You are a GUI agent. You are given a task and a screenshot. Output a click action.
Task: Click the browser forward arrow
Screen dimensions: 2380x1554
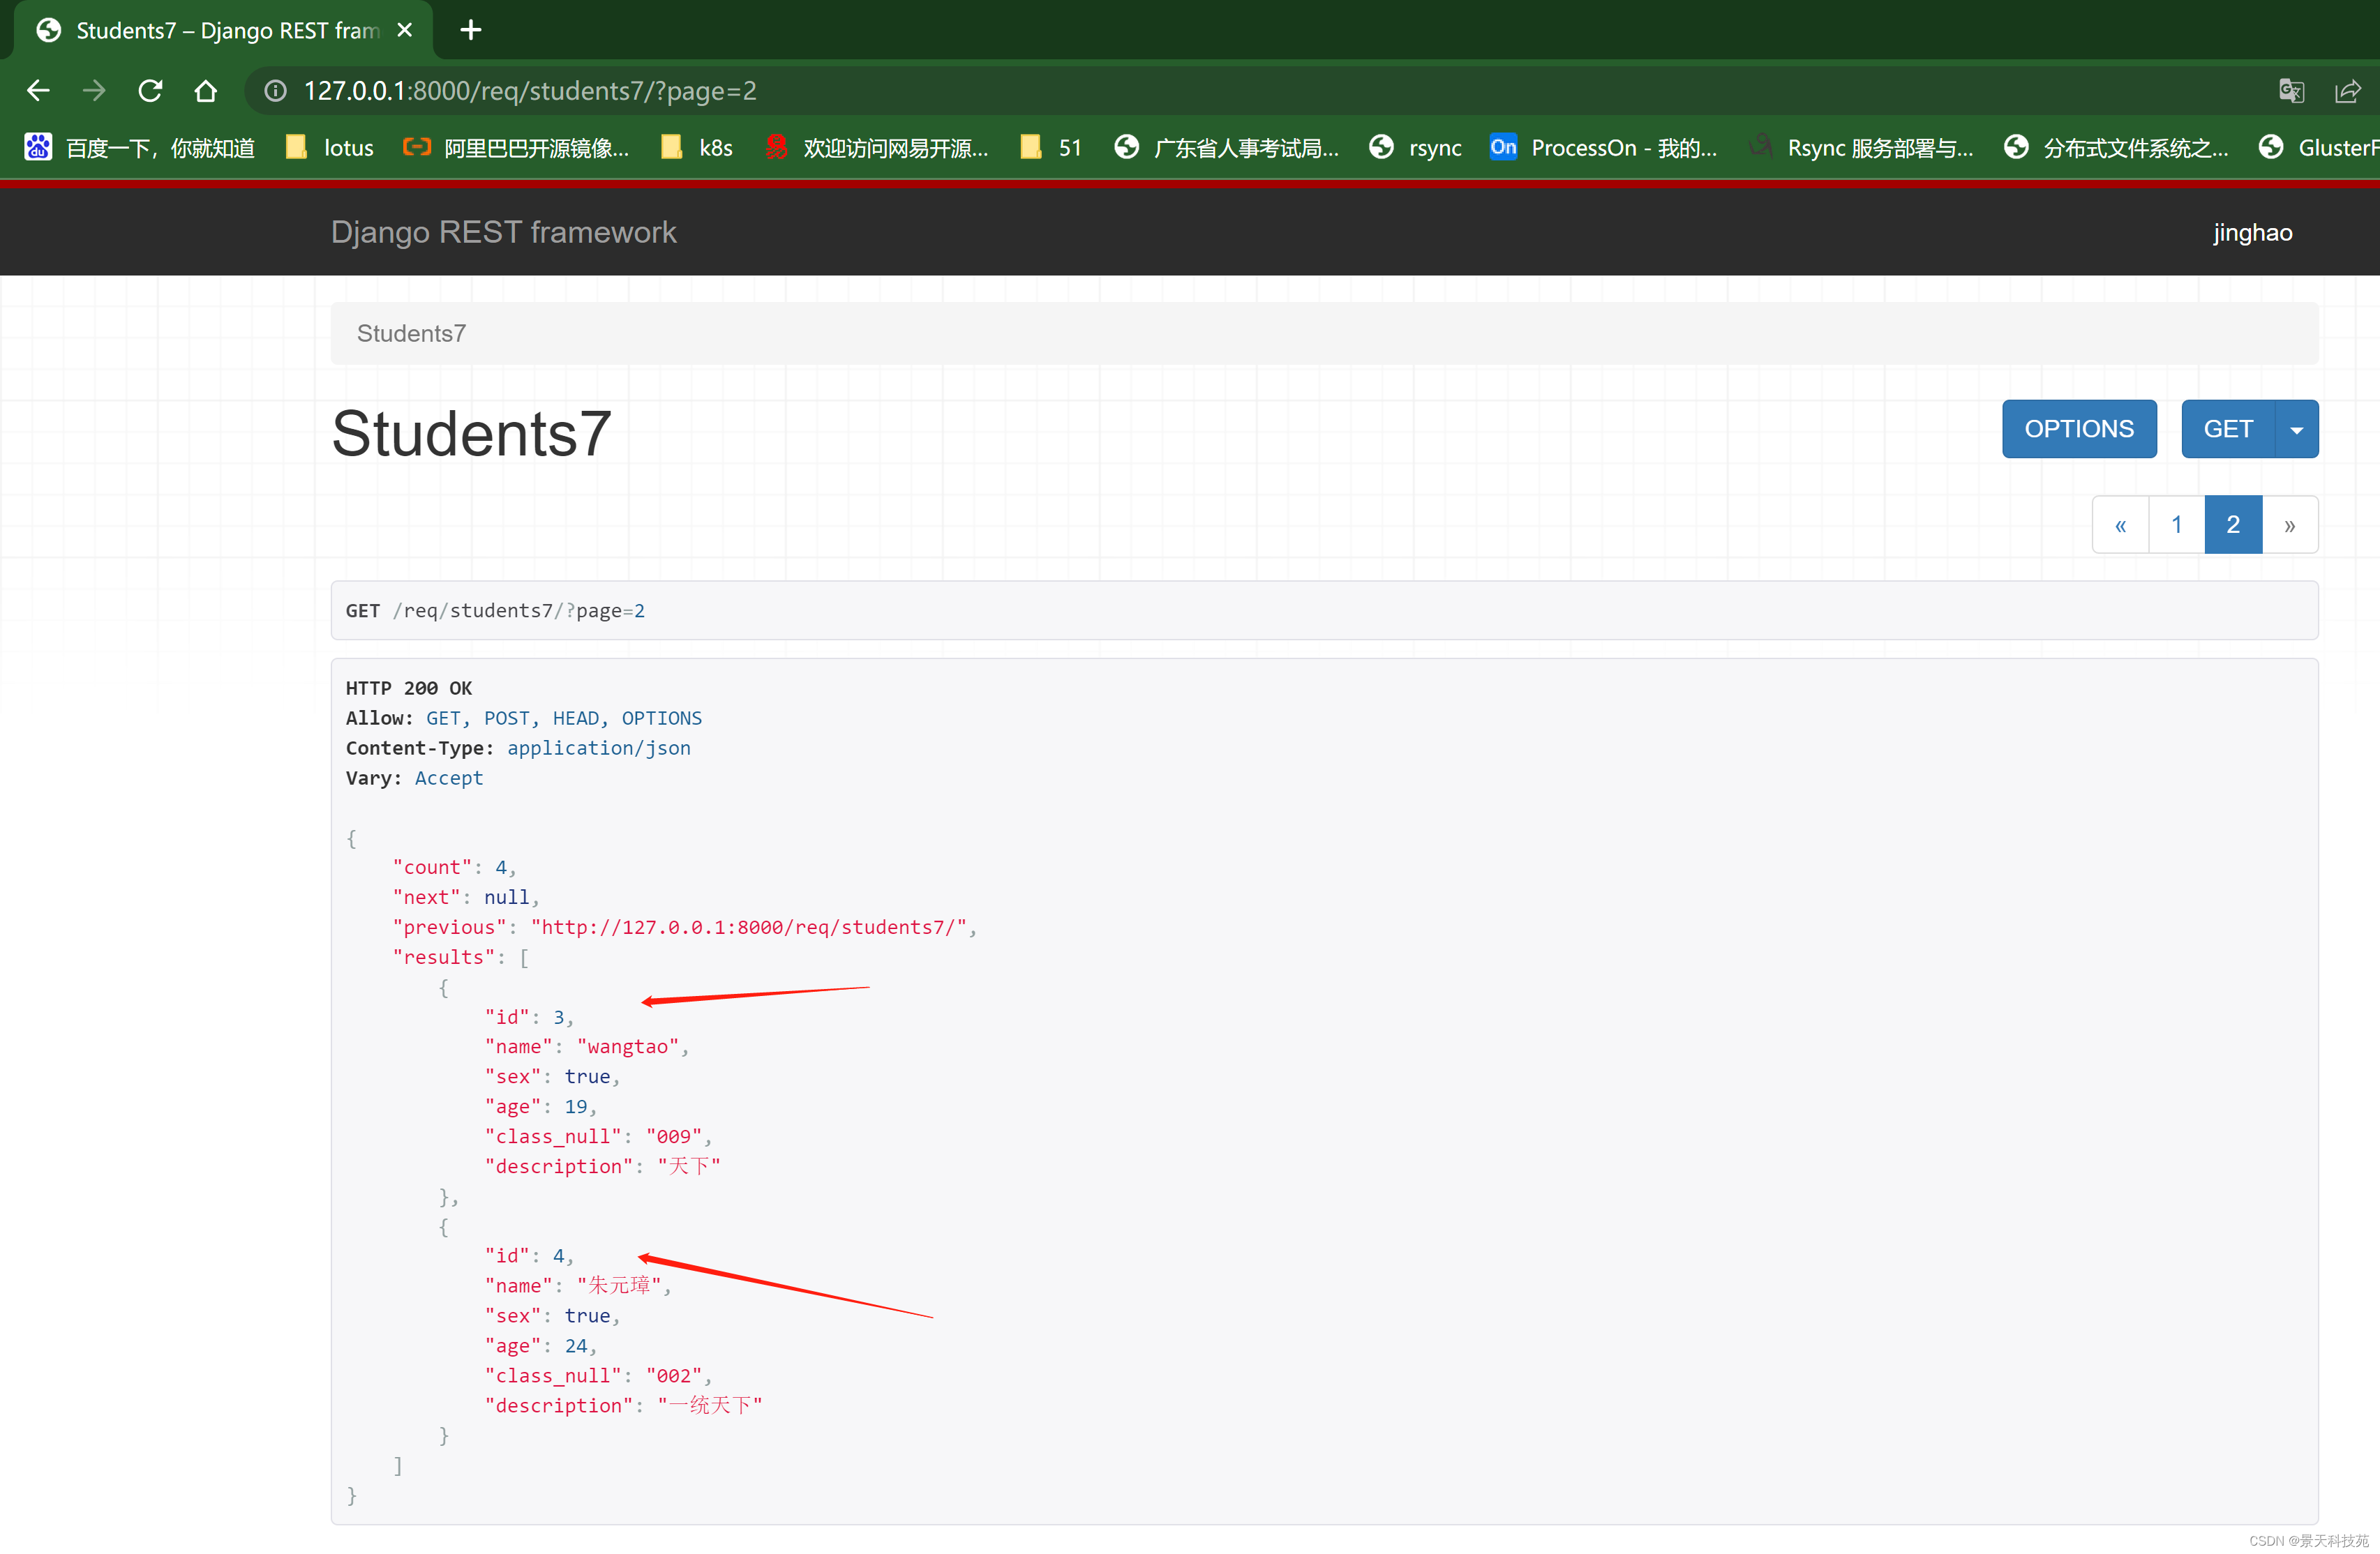[94, 91]
